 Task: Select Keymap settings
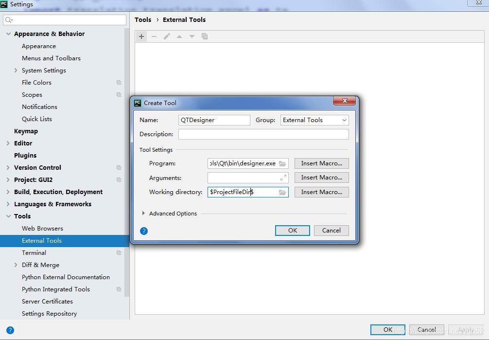click(x=26, y=131)
